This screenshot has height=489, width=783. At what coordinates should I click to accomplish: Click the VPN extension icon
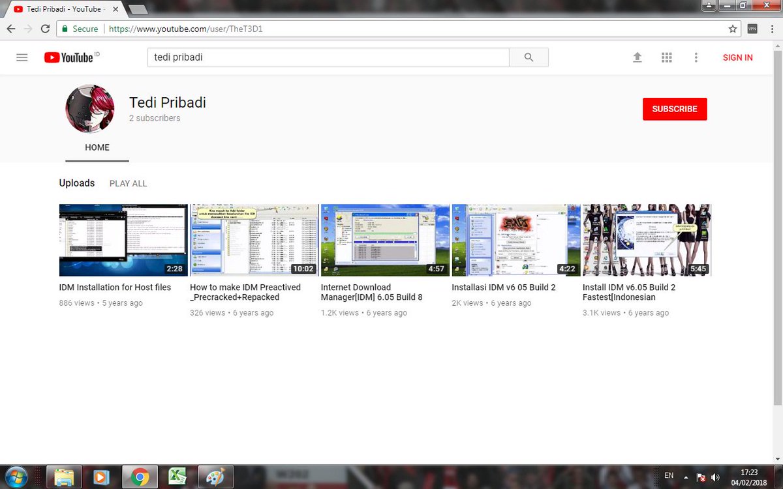tap(752, 29)
